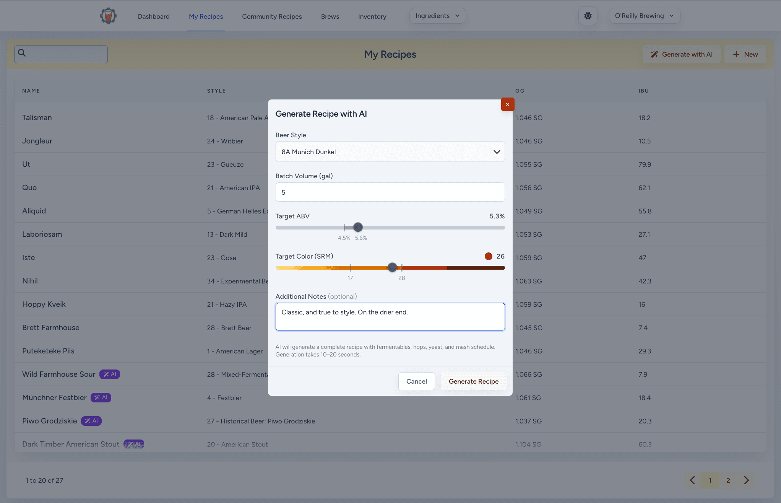
Task: Click the search magnifier icon
Action: (22, 53)
